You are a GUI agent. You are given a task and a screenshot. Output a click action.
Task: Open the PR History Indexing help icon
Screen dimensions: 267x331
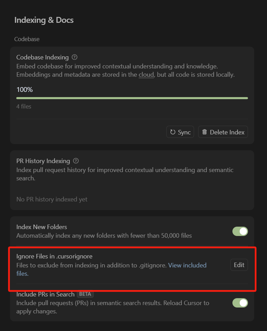tap(76, 161)
